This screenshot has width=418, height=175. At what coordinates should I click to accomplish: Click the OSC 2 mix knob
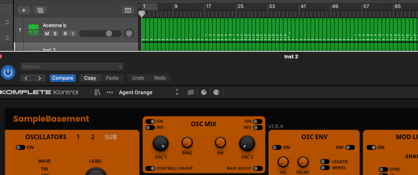(247, 143)
